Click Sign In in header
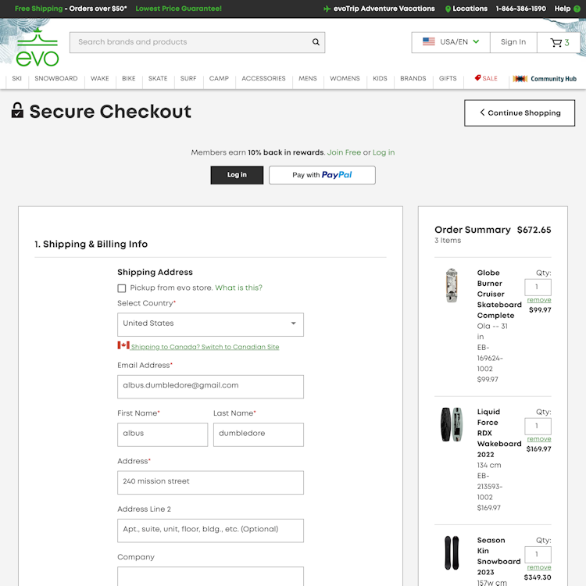 pos(513,42)
